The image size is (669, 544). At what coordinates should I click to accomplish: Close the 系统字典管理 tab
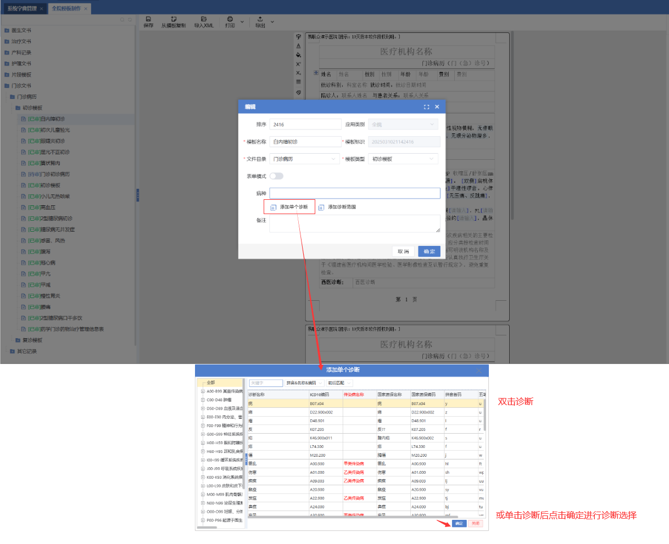tap(42, 8)
